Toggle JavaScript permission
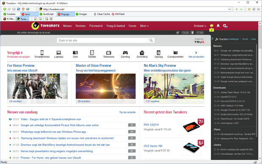This screenshot has width=262, height=164. point(46,14)
